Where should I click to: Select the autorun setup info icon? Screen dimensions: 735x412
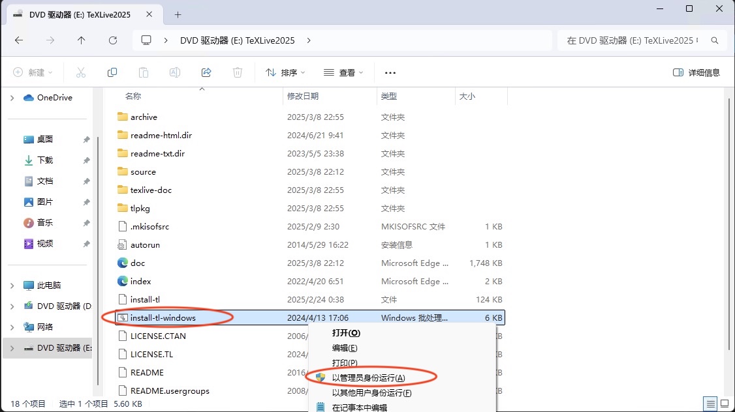tap(122, 244)
